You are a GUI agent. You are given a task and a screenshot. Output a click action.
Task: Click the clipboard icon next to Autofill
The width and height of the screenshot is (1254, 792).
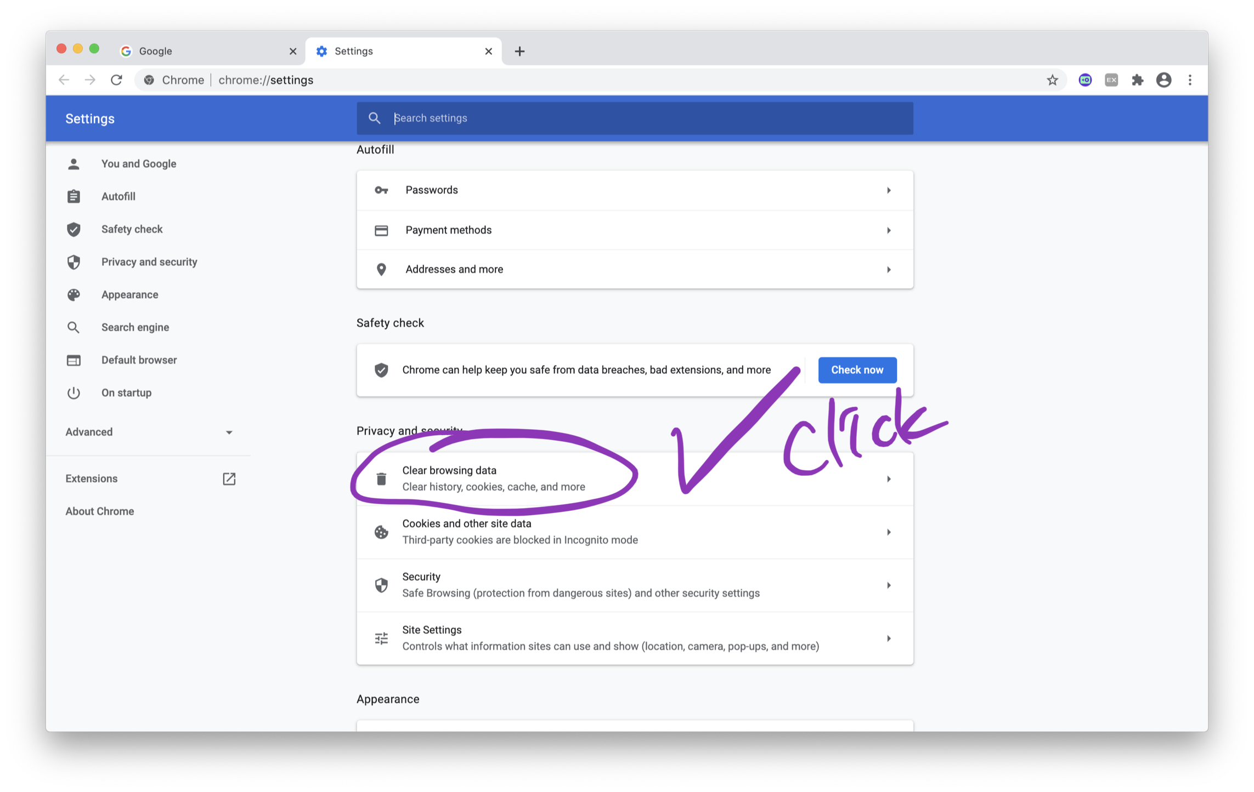tap(74, 196)
